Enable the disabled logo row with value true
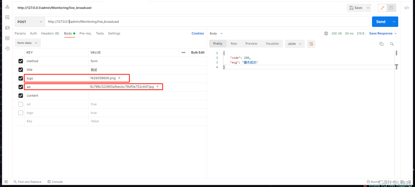415x187 pixels. click(x=21, y=113)
